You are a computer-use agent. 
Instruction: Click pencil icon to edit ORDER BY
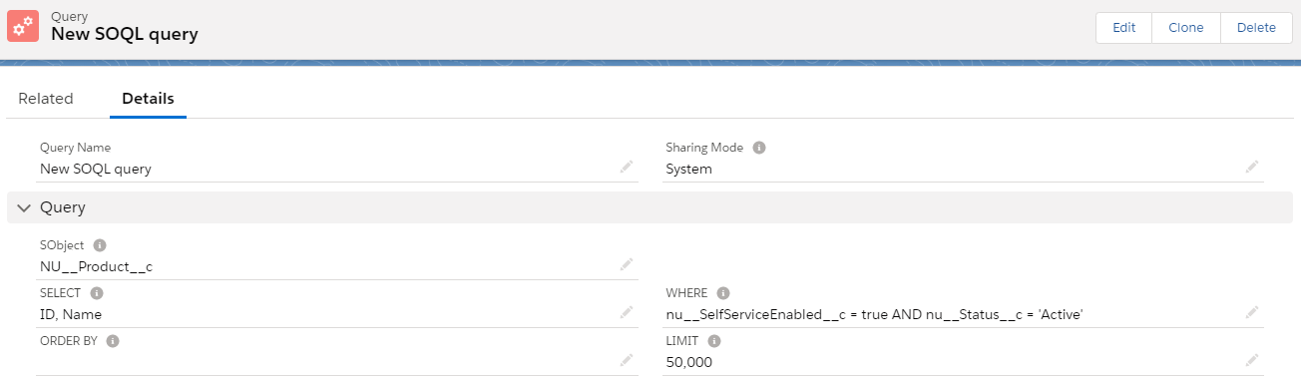click(627, 361)
